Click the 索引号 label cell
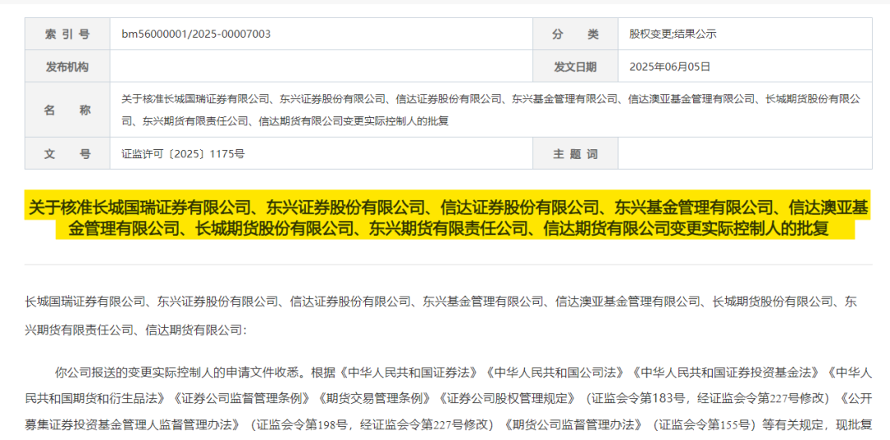 [67, 34]
